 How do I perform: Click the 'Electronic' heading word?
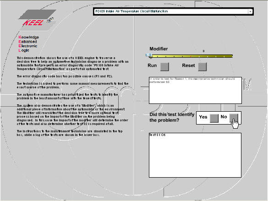28,46
